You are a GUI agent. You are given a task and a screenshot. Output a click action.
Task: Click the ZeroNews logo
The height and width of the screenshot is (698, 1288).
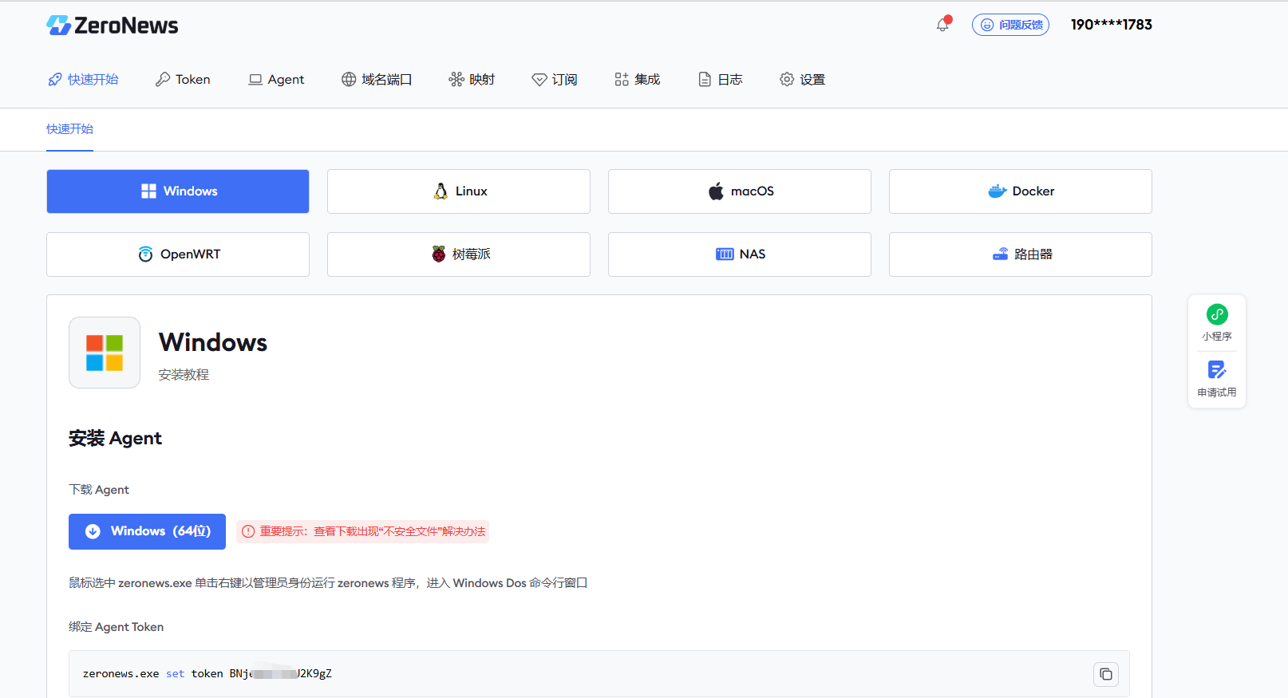pos(113,26)
